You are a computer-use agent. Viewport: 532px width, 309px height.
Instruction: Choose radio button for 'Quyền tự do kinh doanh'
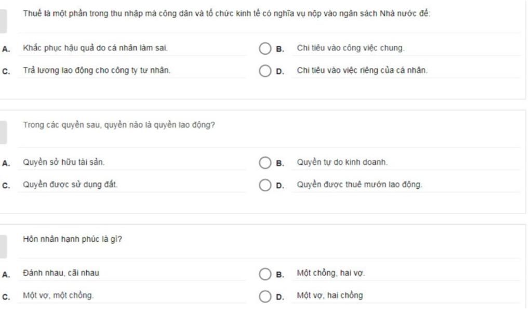click(265, 163)
